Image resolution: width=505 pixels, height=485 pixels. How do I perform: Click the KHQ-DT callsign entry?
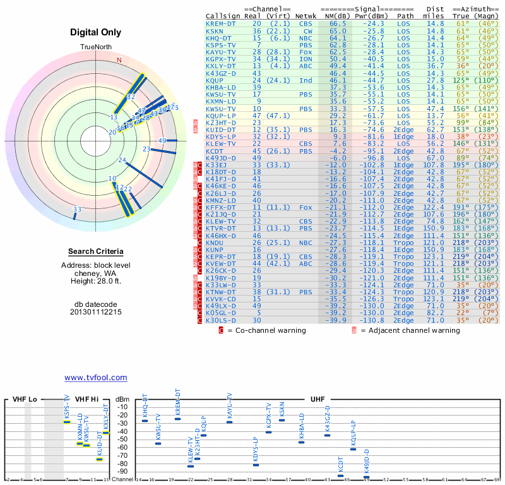pos(218,38)
